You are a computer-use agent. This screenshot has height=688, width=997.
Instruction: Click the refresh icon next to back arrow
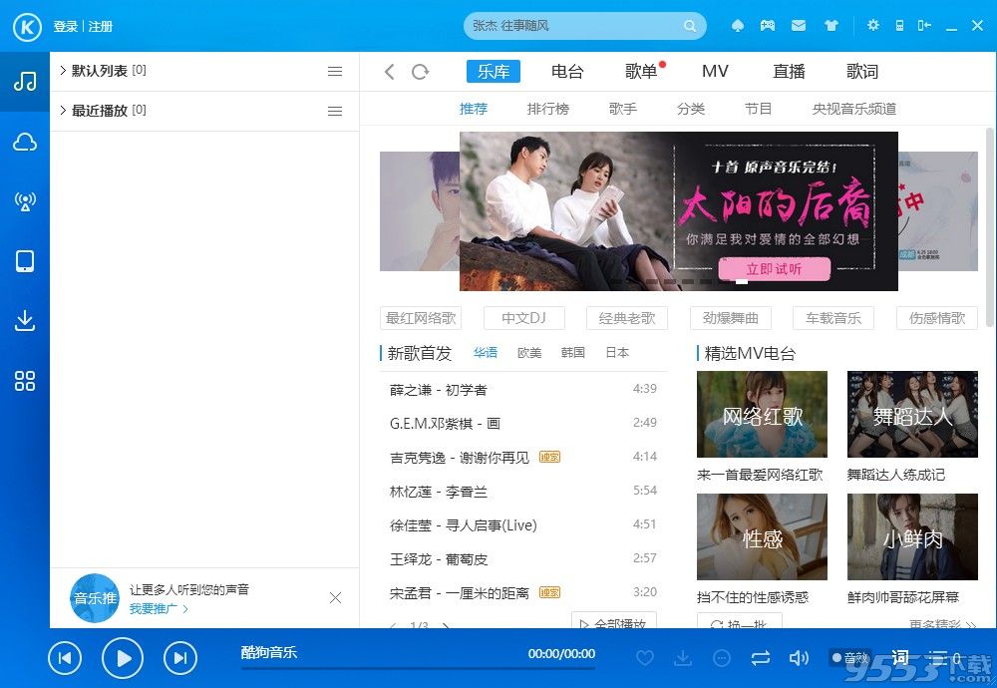420,71
